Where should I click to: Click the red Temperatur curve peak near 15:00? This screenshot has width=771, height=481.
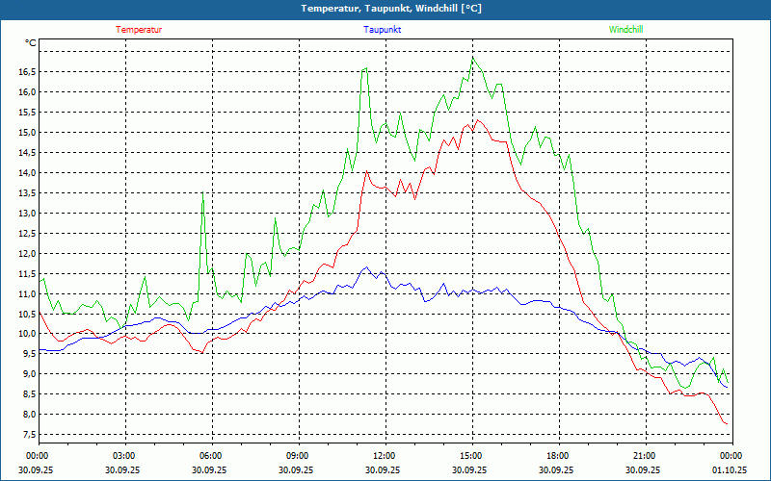click(476, 119)
